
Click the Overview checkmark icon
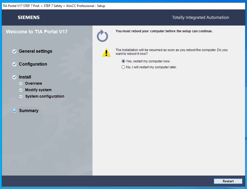(x=21, y=84)
